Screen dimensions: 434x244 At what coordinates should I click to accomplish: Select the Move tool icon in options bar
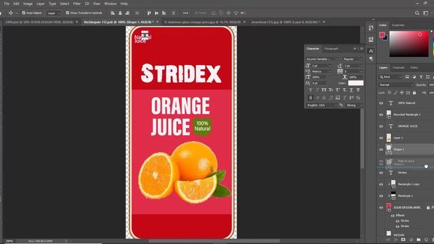point(11,13)
